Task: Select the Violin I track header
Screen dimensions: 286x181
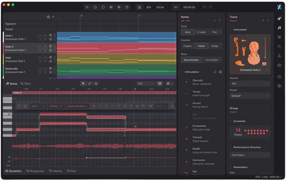Action: point(29,37)
